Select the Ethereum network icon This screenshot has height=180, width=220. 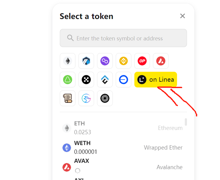pyautogui.click(x=68, y=61)
